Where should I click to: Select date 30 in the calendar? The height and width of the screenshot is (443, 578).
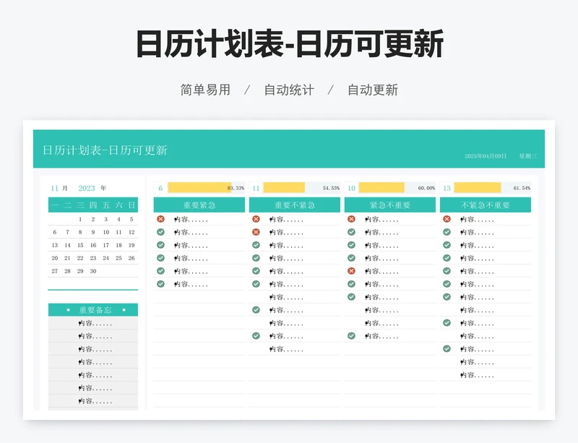[93, 271]
